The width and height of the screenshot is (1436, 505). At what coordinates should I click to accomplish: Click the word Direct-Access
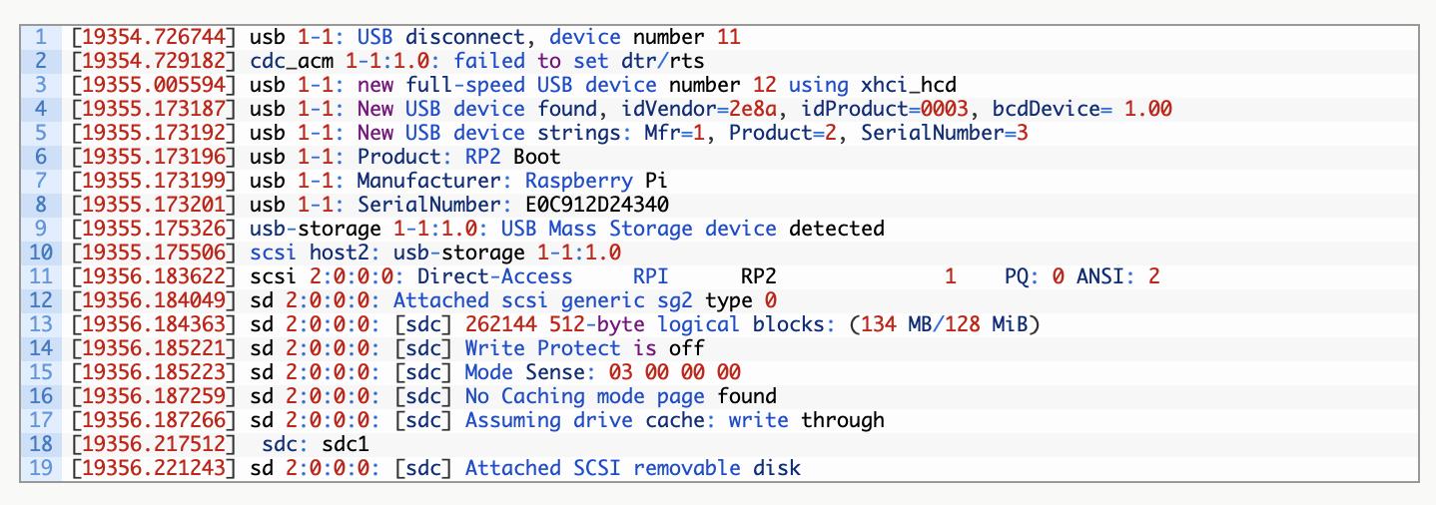(494, 276)
